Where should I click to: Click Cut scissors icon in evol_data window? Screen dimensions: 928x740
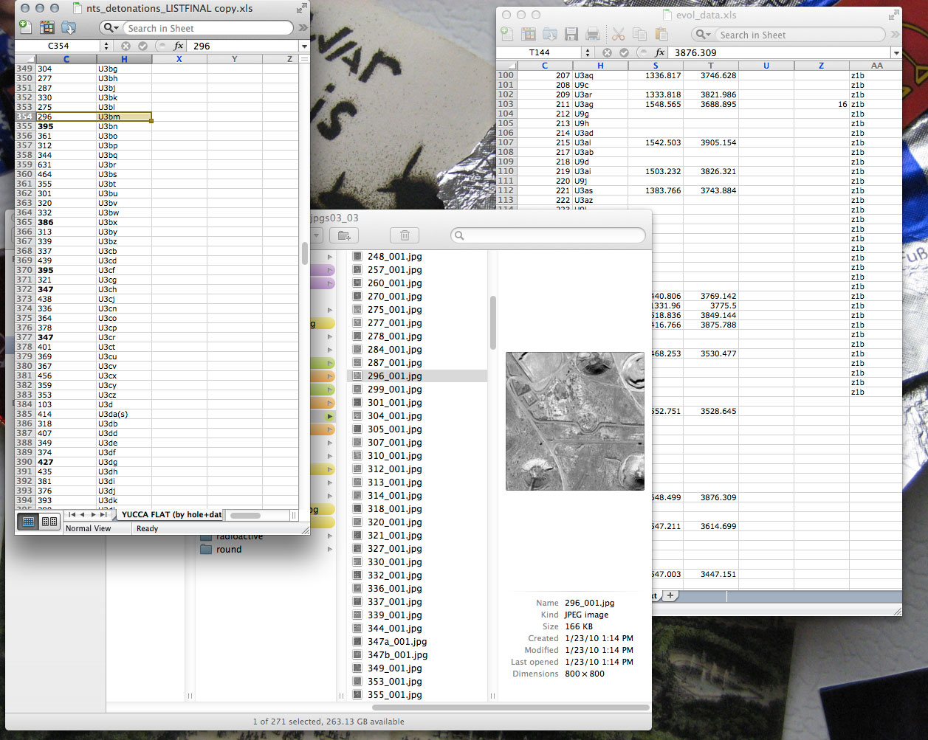[x=619, y=34]
